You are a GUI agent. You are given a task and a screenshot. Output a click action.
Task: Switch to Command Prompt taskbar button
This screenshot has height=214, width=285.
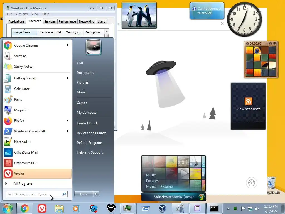click(214, 208)
